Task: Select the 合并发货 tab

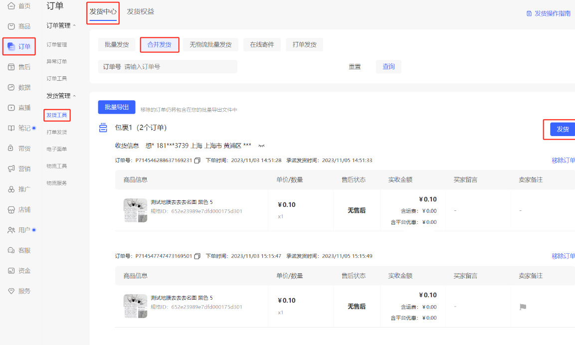Action: [159, 45]
